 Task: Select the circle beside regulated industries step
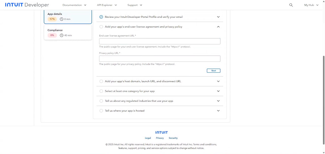click(101, 101)
